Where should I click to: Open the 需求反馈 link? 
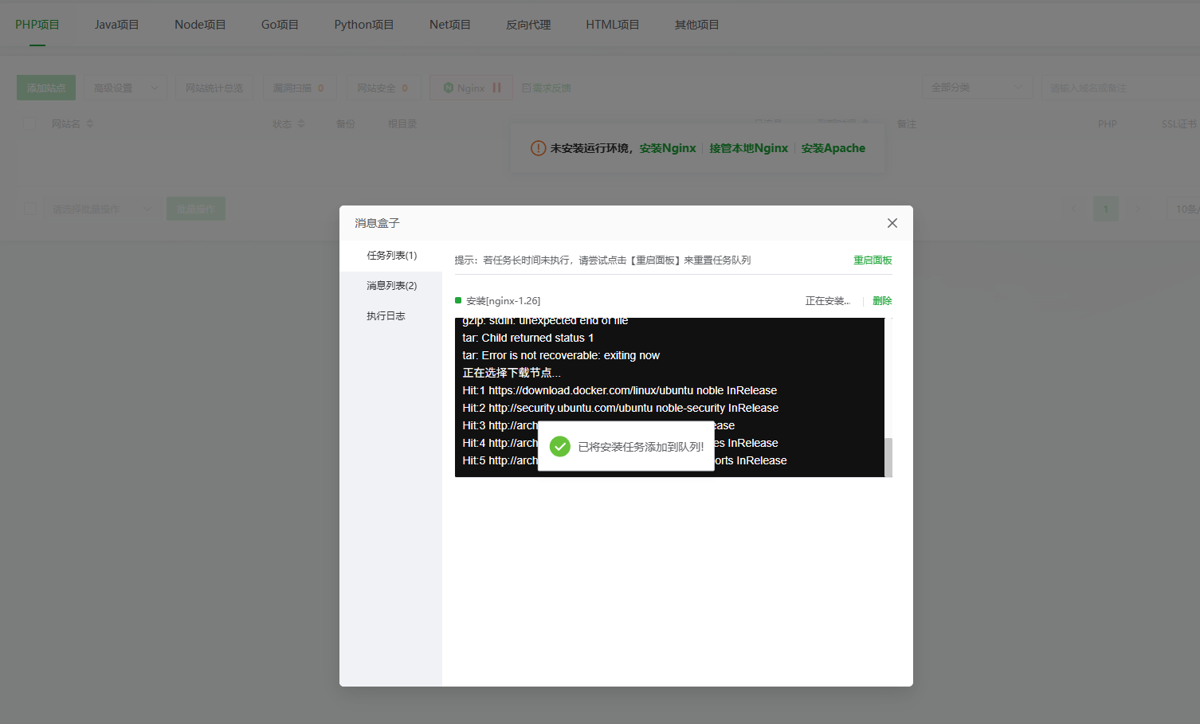547,88
